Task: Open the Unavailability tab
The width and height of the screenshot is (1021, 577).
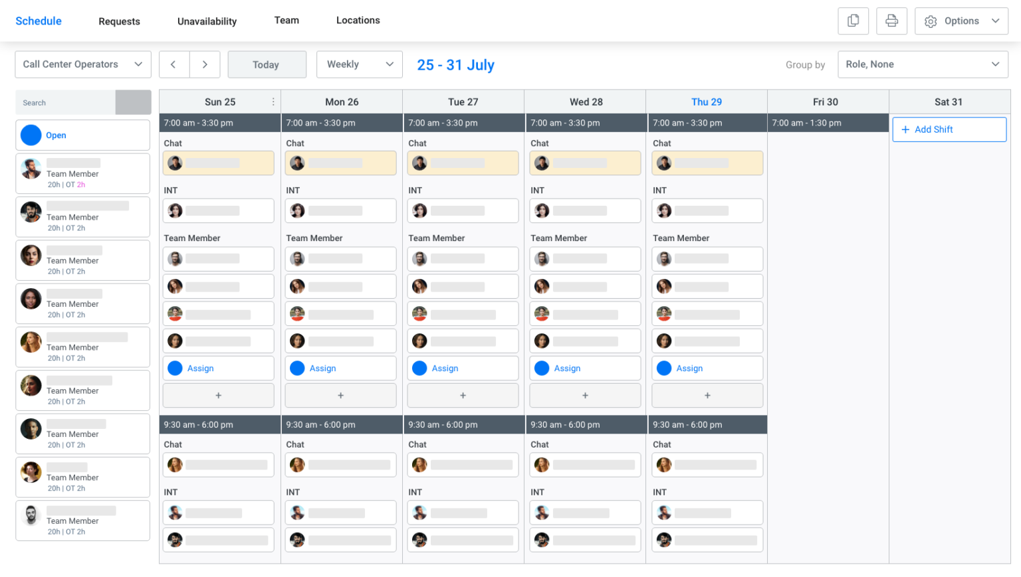Action: (x=207, y=21)
